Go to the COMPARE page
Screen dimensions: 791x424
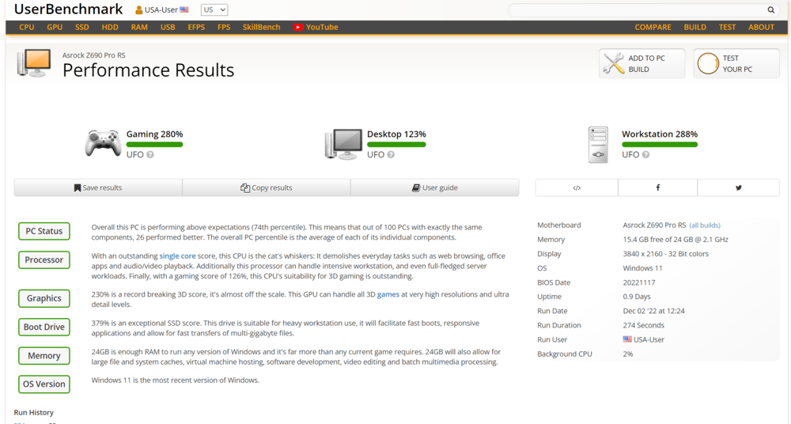click(x=653, y=27)
